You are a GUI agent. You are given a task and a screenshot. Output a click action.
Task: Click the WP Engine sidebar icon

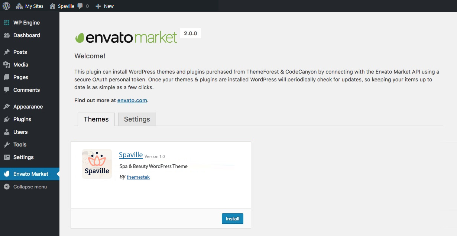coord(7,23)
